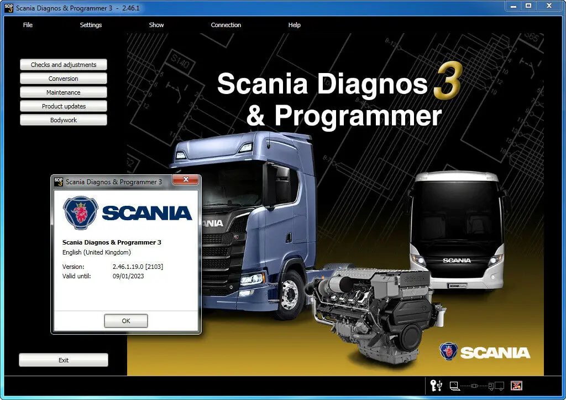Click the white Scania bus image
This screenshot has width=566, height=400.
pyautogui.click(x=457, y=230)
